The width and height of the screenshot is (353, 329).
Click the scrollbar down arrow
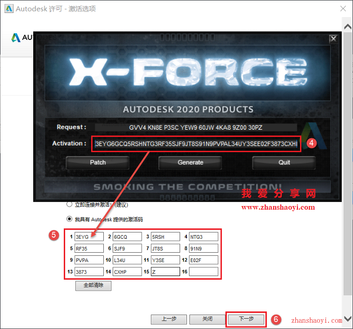pyautogui.click(x=348, y=319)
